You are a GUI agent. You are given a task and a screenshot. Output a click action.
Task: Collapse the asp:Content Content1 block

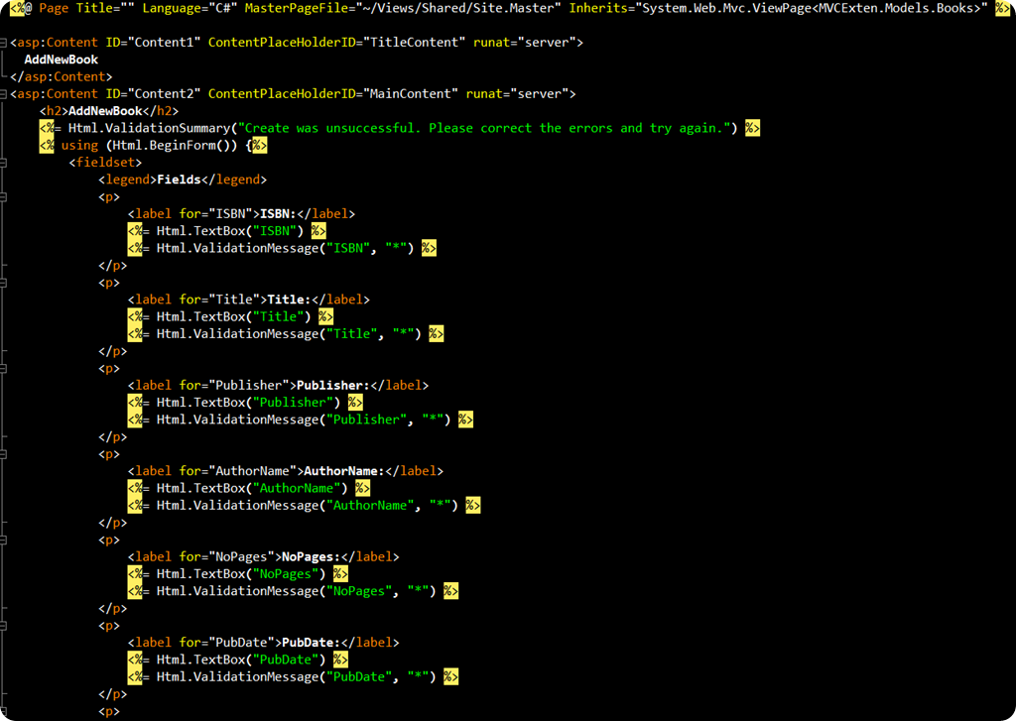click(x=3, y=43)
